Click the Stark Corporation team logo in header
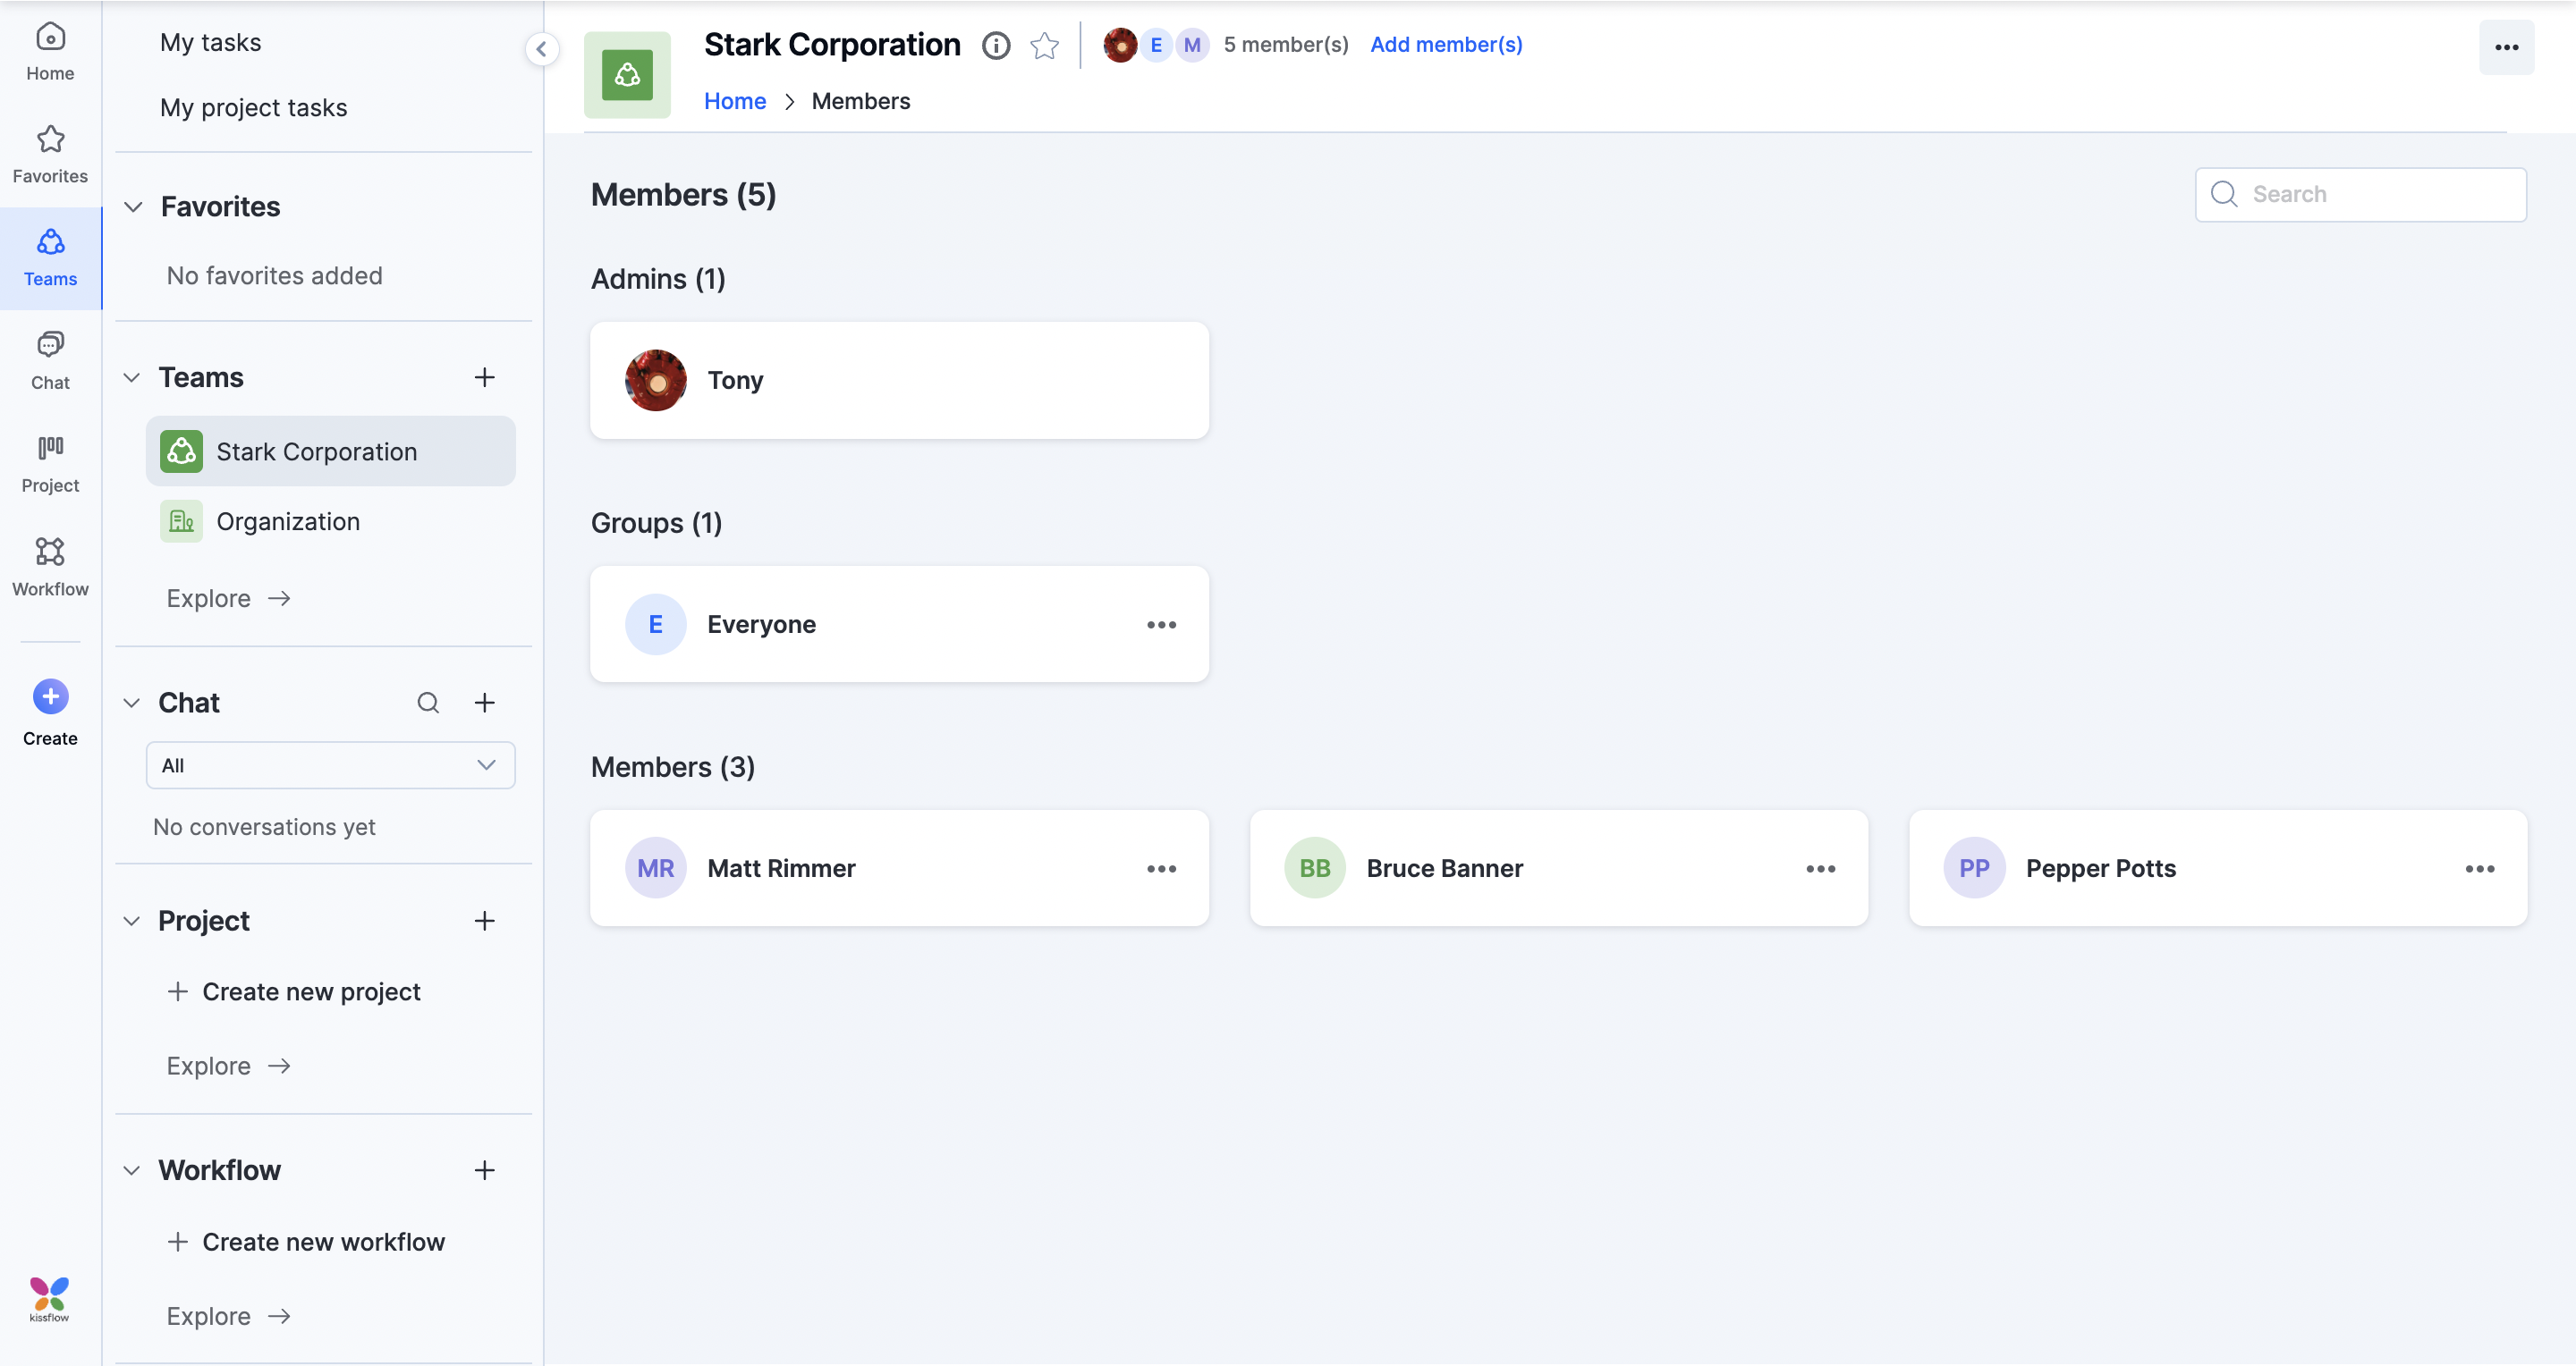Viewport: 2576px width, 1366px height. pyautogui.click(x=627, y=75)
